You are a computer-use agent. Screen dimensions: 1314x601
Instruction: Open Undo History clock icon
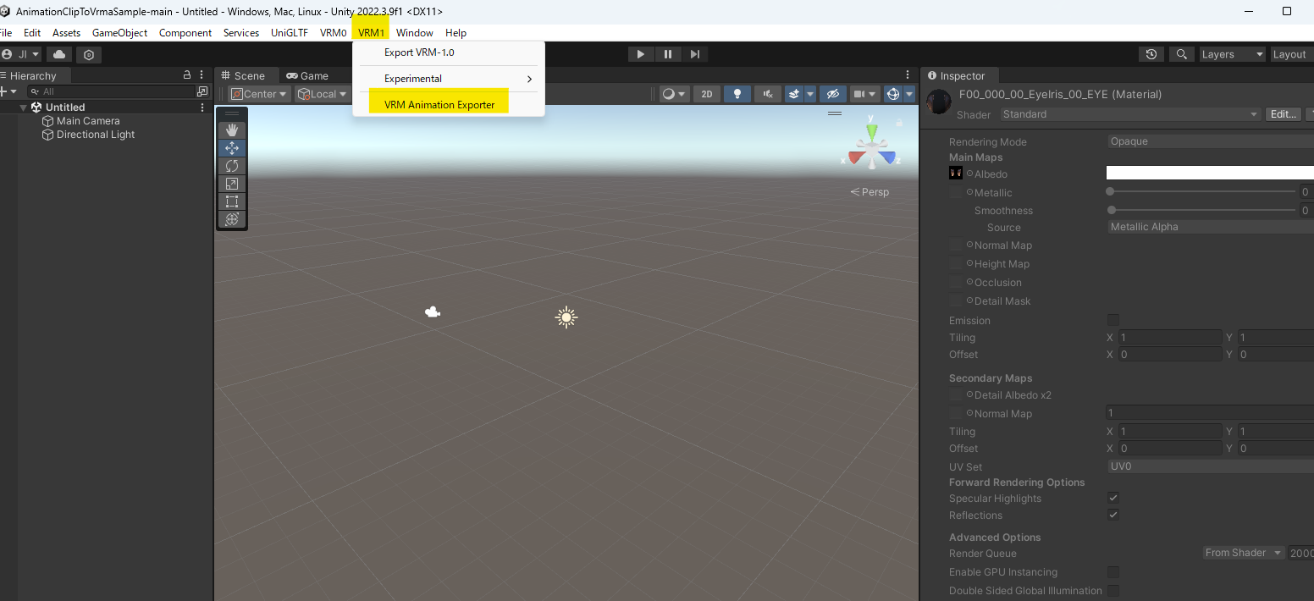(x=1151, y=54)
